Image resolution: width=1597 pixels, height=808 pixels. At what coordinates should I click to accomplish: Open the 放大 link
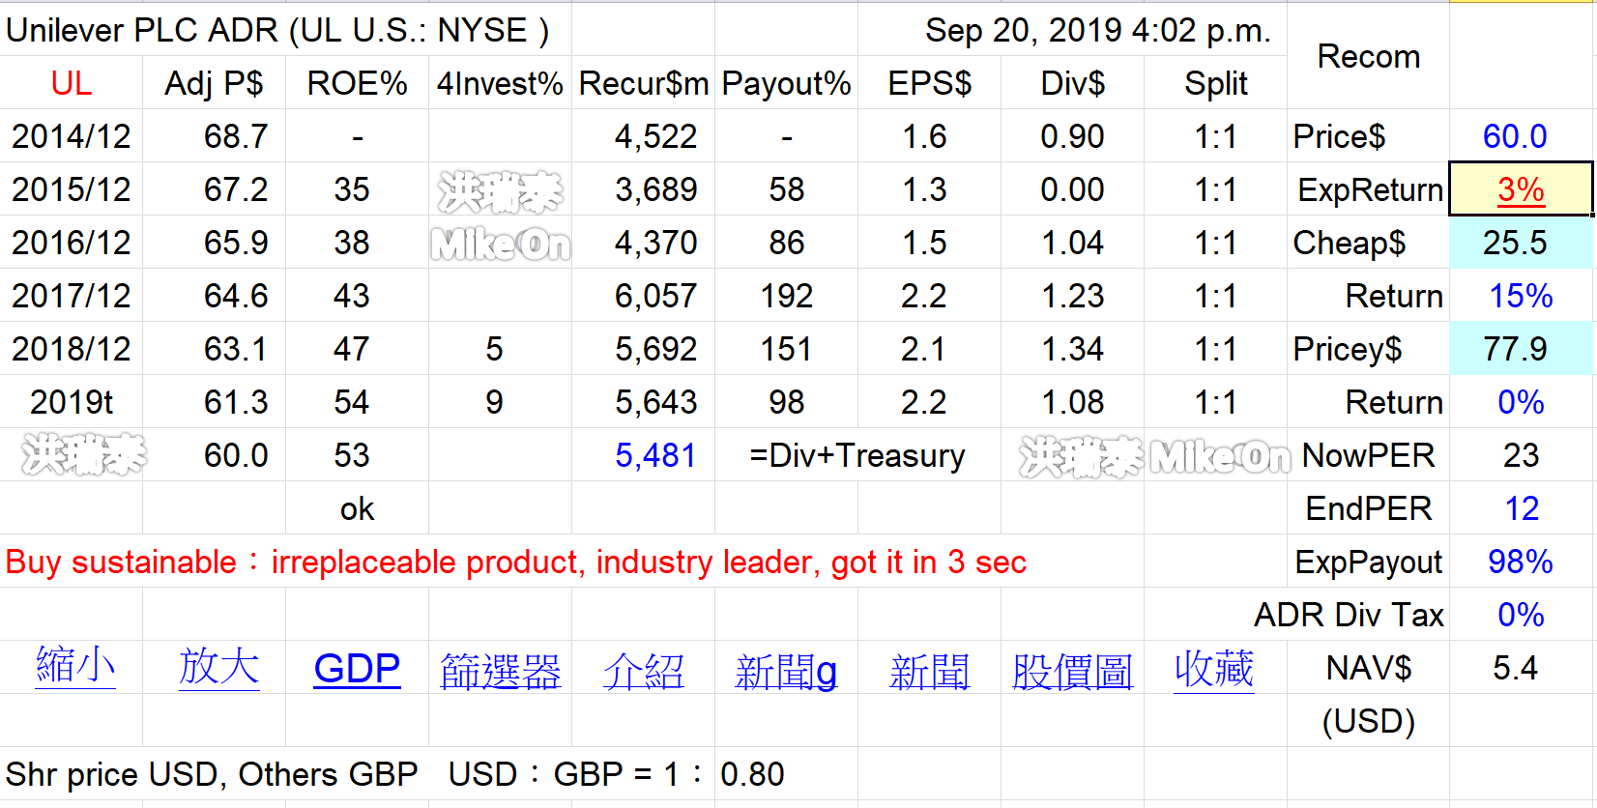click(x=218, y=668)
